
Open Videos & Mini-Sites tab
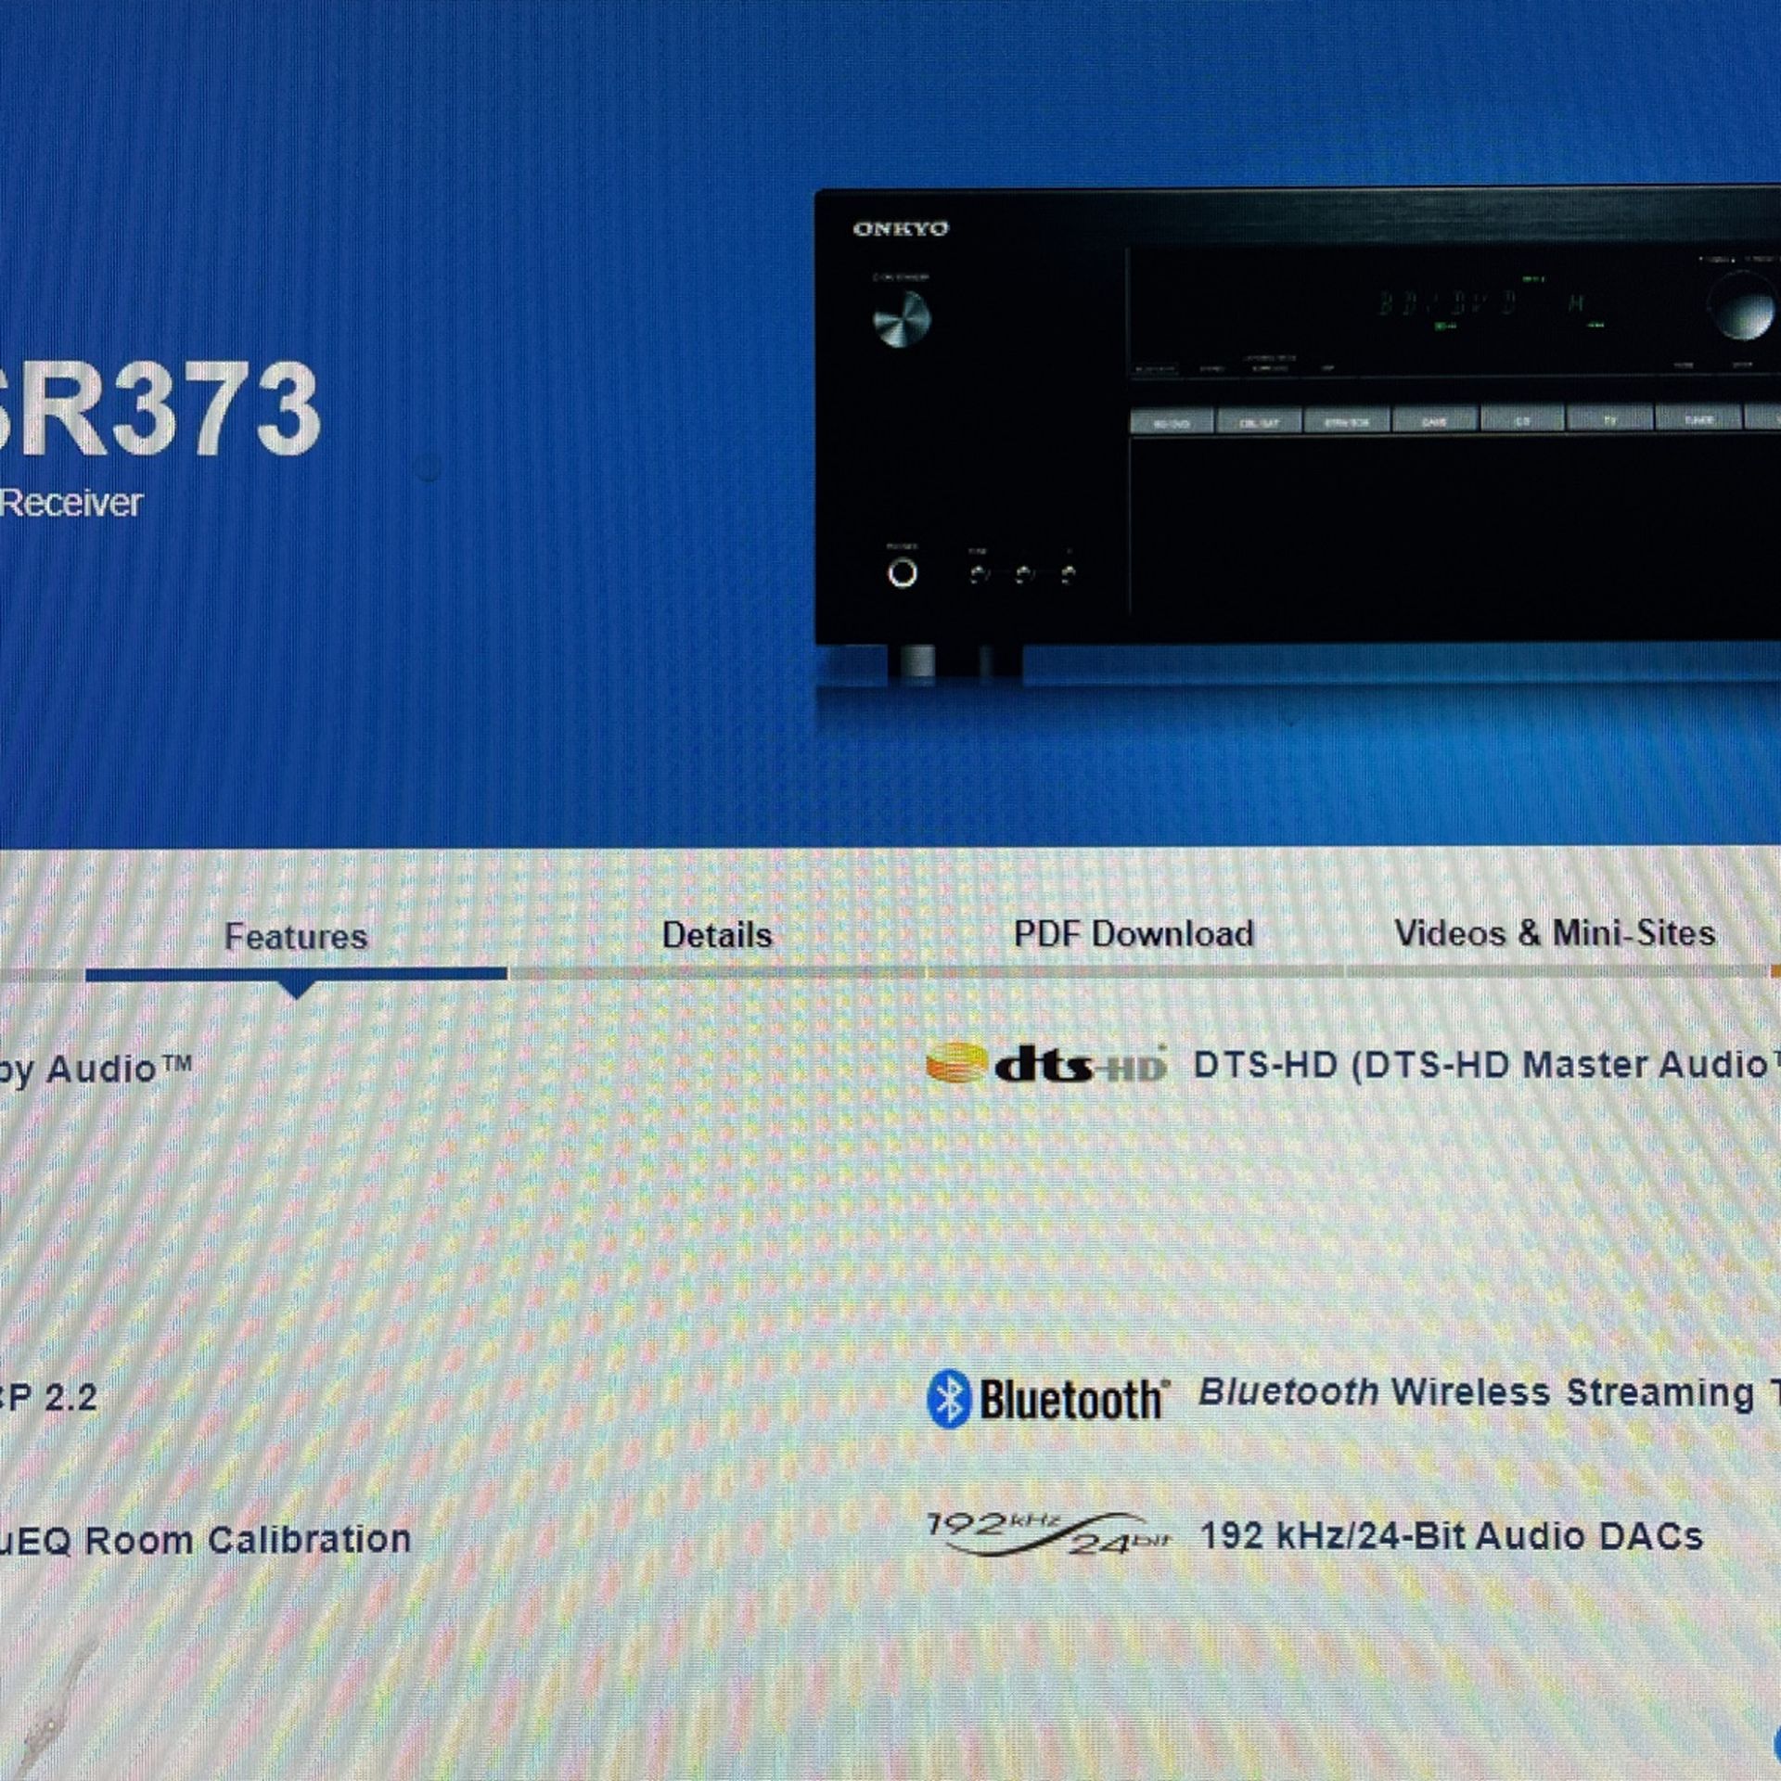click(x=1555, y=933)
